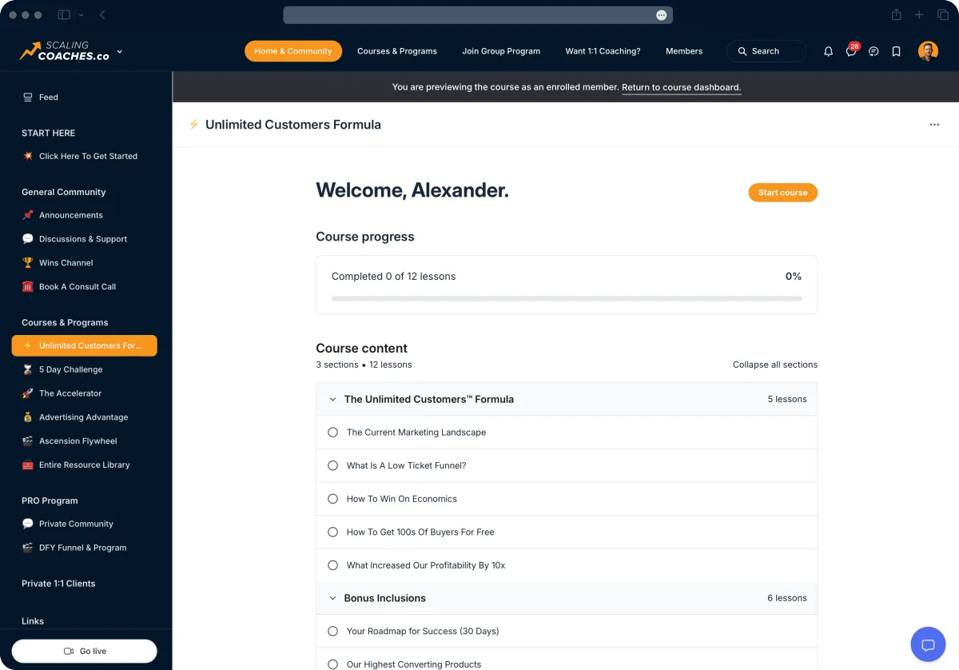
Task: Open DFY Funnel & Program in sidebar
Action: point(85,548)
